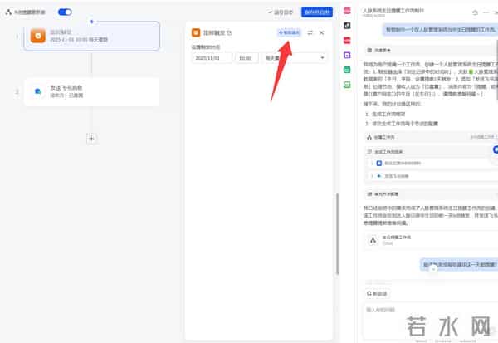Image resolution: width=498 pixels, height=343 pixels.
Task: Expand the create workflow section
Action: [431, 137]
